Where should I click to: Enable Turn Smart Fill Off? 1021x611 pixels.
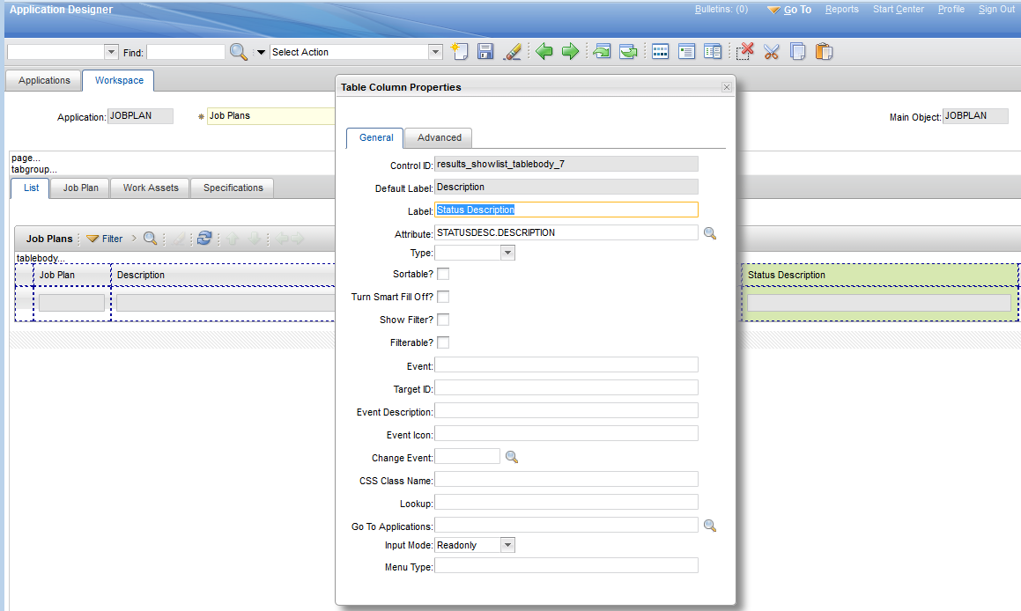[x=443, y=297]
